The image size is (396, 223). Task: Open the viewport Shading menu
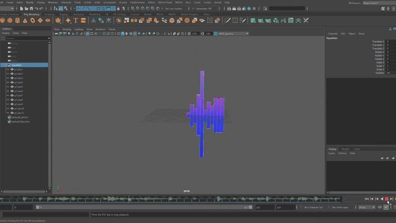click(x=67, y=29)
